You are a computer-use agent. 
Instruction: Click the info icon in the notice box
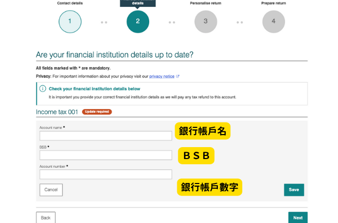coord(43,89)
